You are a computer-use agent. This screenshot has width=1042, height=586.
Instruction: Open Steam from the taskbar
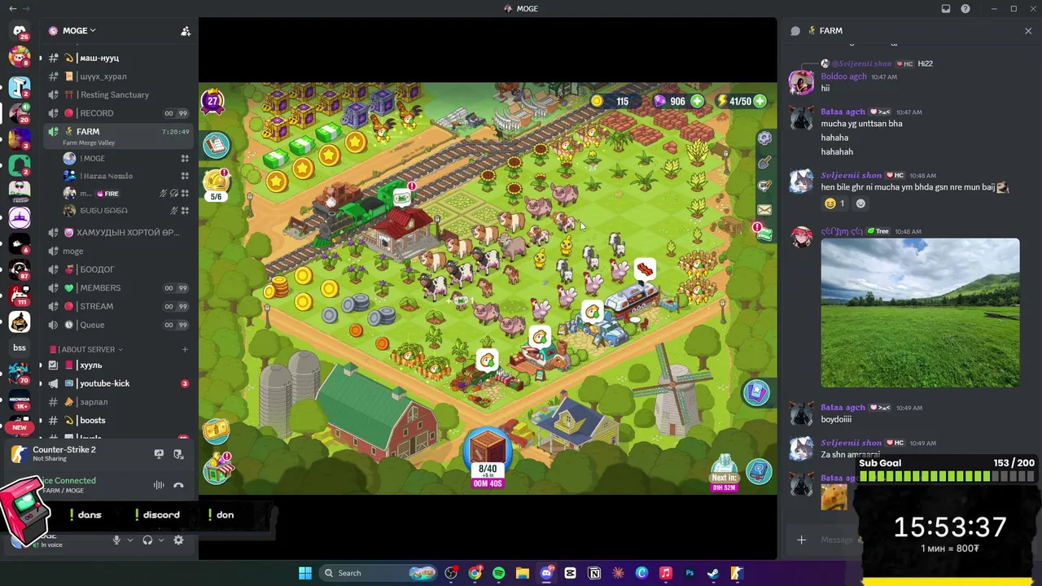point(713,573)
